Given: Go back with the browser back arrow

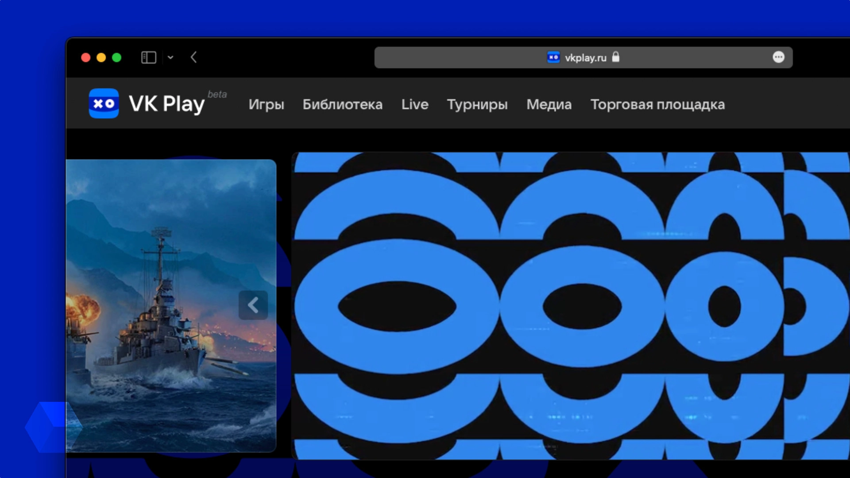Looking at the screenshot, I should pos(193,58).
